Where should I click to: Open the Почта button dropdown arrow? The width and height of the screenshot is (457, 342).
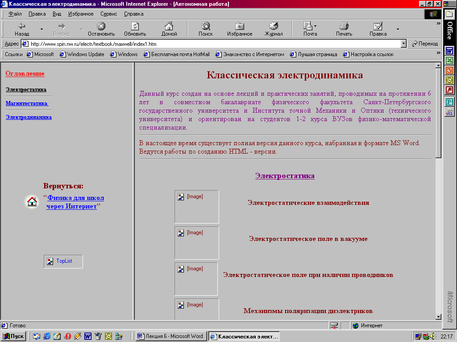pyautogui.click(x=316, y=26)
